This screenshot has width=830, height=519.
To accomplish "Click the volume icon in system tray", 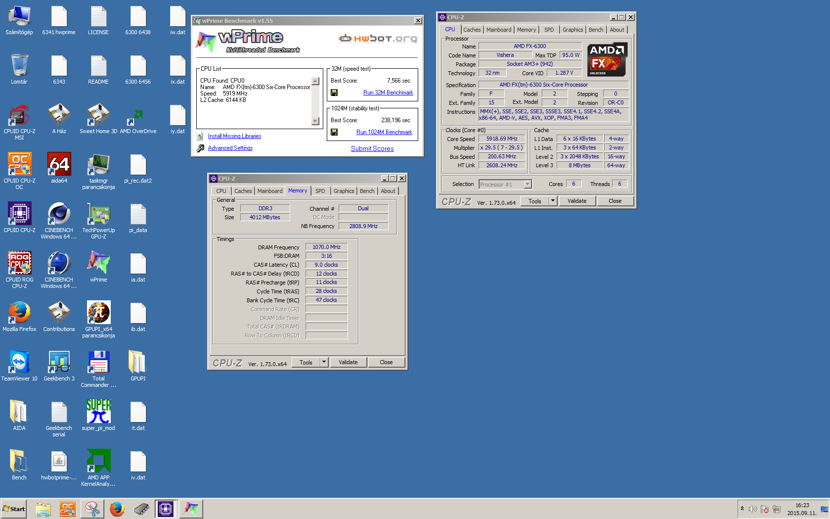I will coord(752,509).
